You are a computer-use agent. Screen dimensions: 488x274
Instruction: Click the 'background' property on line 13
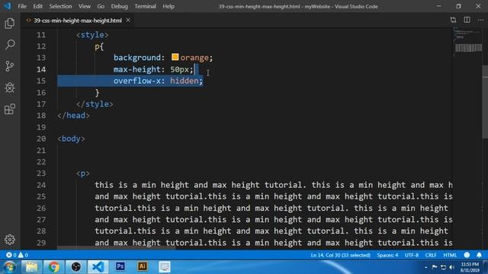click(137, 58)
